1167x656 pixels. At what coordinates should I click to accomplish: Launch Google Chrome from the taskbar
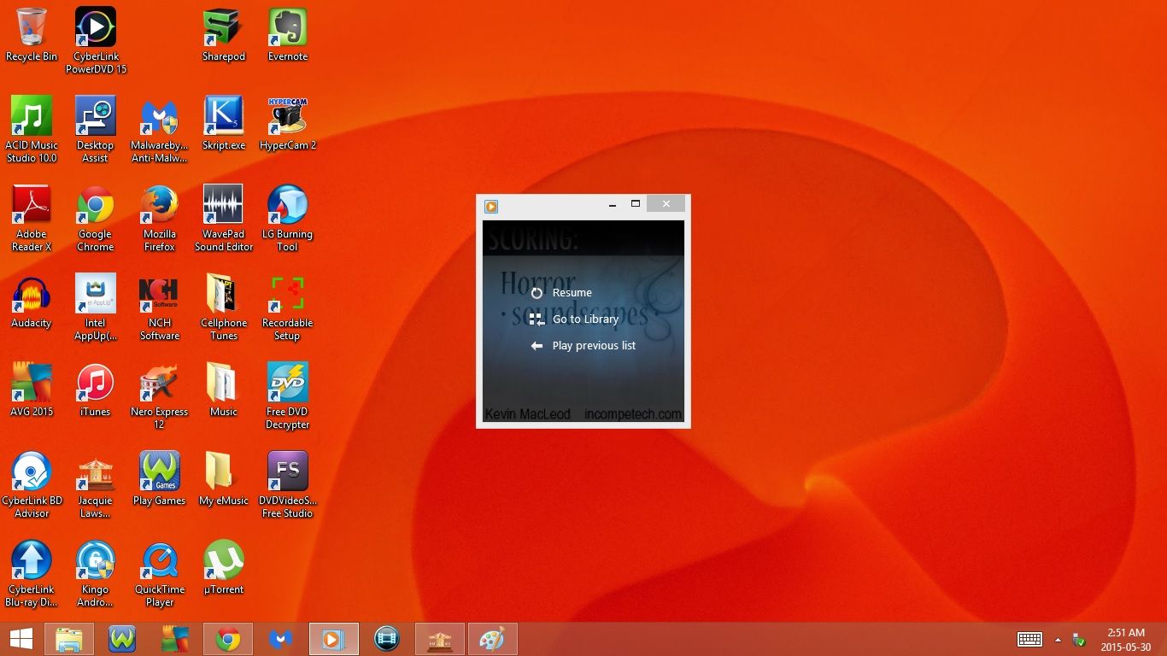pyautogui.click(x=227, y=638)
